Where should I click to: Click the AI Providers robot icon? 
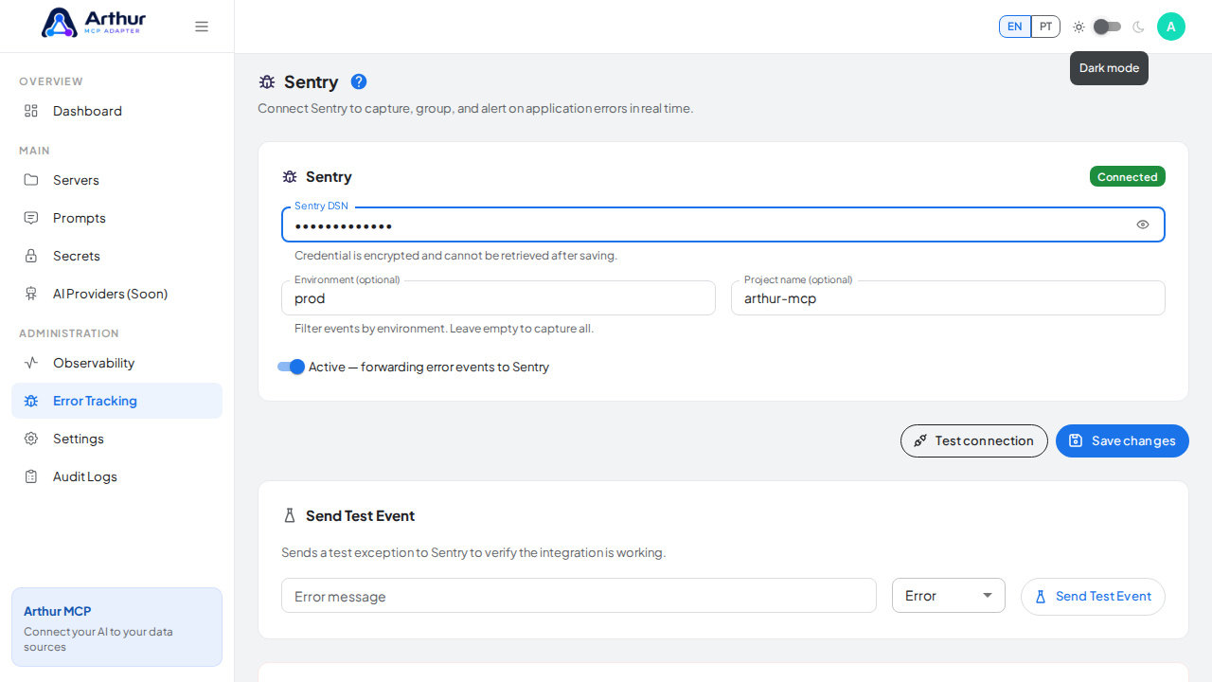(31, 294)
